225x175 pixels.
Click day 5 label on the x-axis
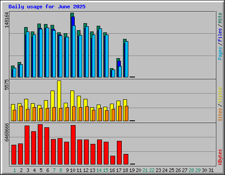pyautogui.click(x=41, y=170)
